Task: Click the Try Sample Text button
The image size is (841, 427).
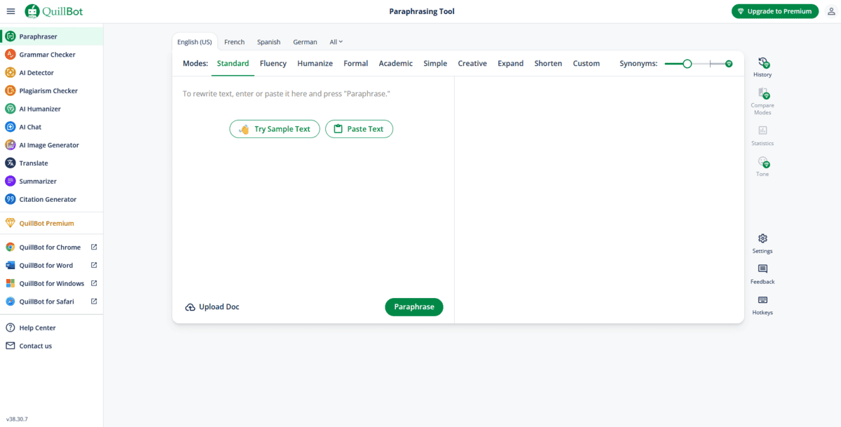Action: pos(275,129)
